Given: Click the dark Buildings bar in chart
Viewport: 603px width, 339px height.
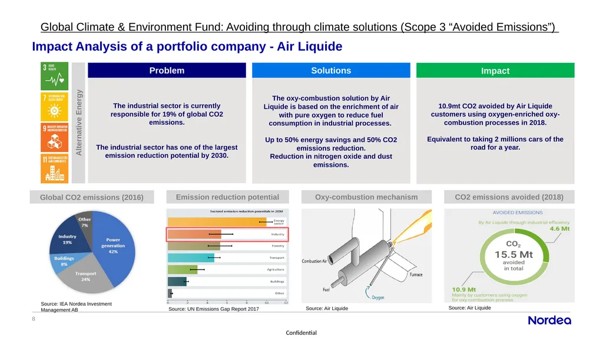Looking at the screenshot, I should click(177, 281).
